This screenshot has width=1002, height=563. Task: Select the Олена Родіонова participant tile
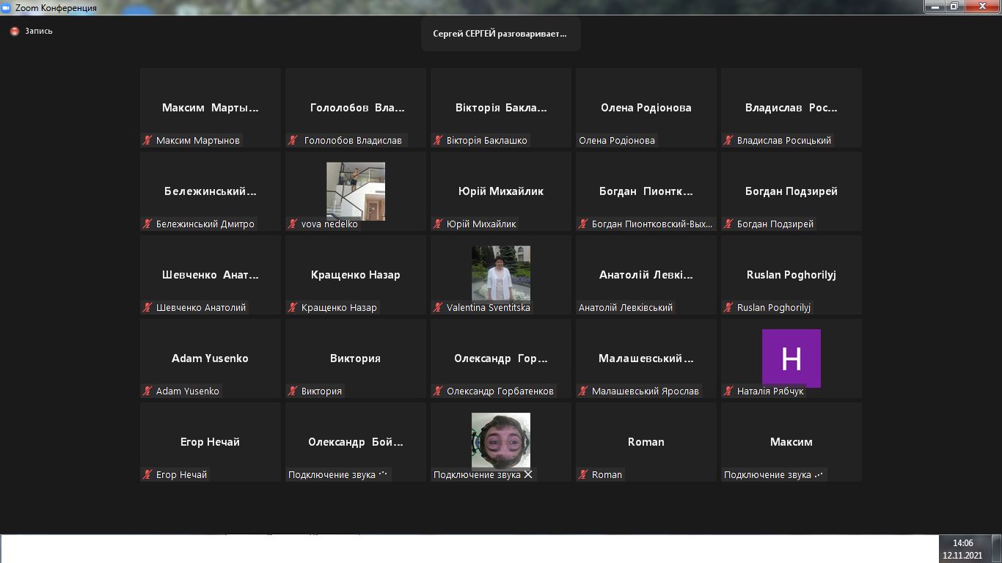(x=646, y=108)
